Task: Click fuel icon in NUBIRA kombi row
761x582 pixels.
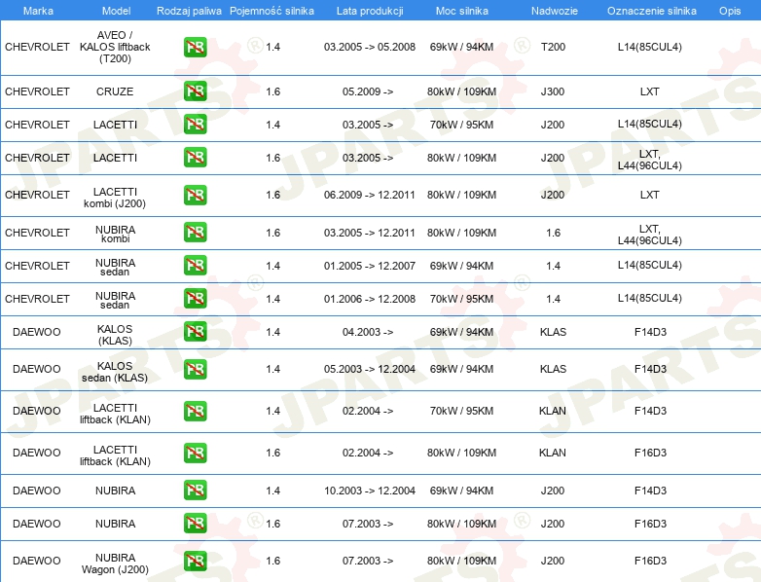Action: coord(195,232)
